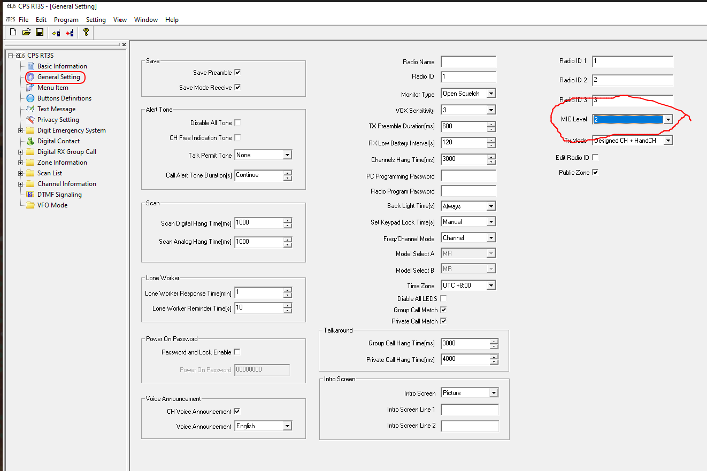
Task: Click the Radio Name input field
Action: point(468,62)
